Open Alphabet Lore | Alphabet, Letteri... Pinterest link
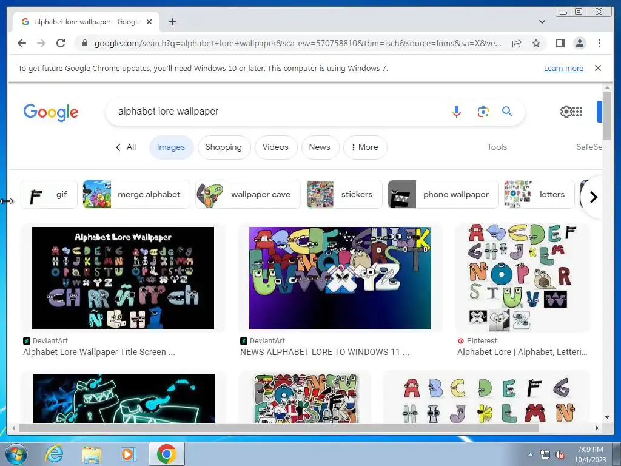Screen dimensions: 621x466 tap(522, 352)
